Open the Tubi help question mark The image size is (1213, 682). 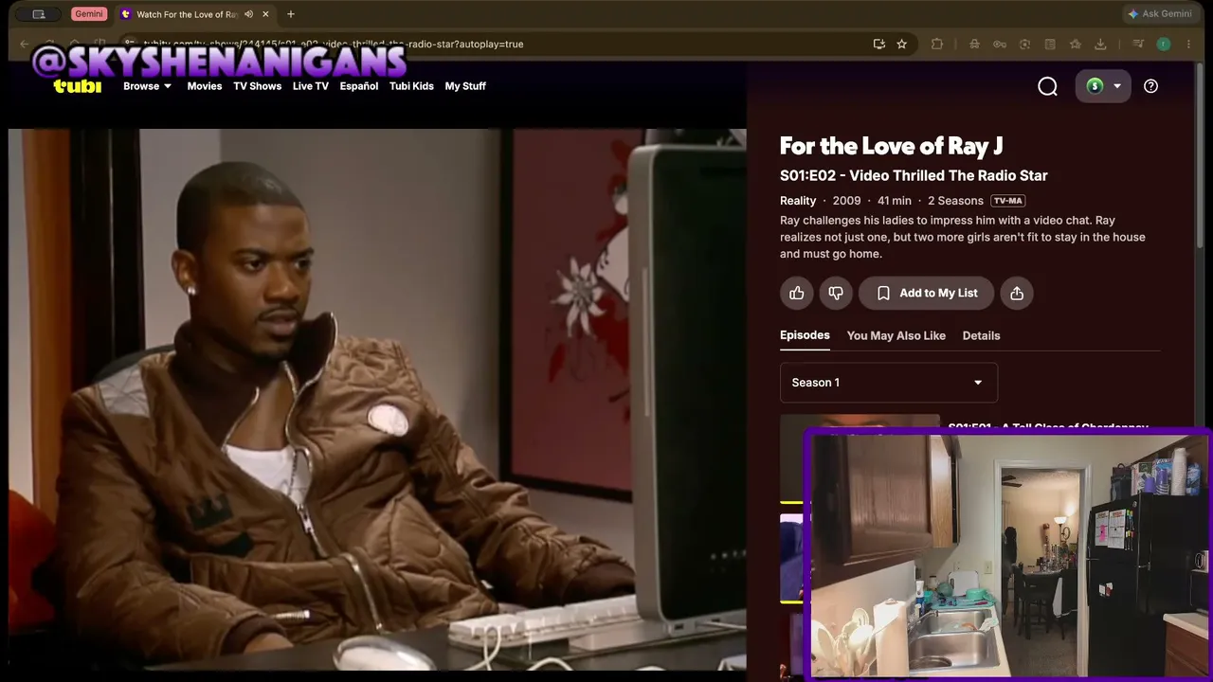[1150, 86]
